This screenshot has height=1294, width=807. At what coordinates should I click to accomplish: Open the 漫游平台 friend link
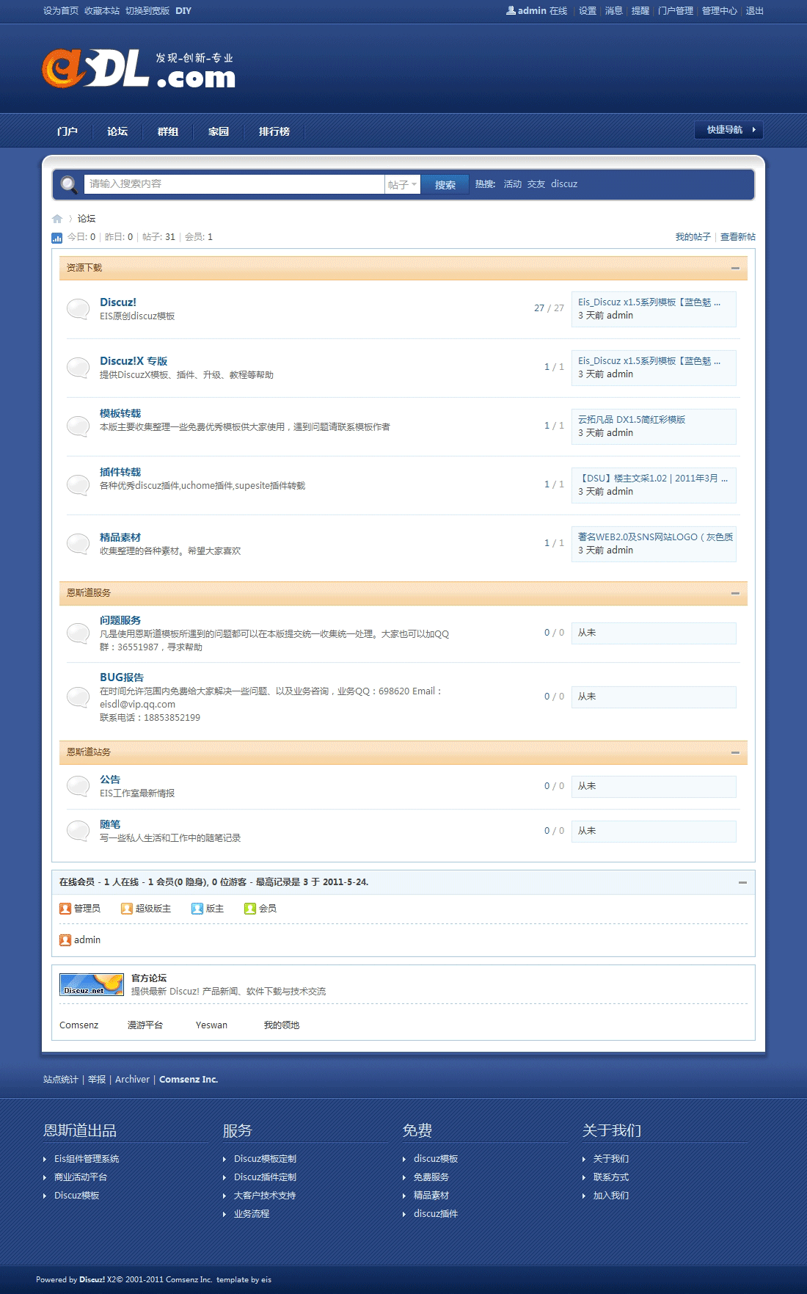click(145, 1025)
